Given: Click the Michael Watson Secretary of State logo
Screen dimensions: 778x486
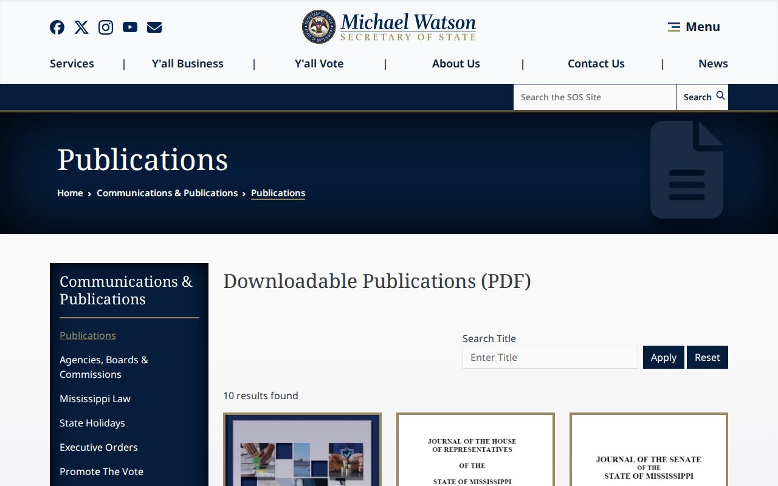Looking at the screenshot, I should tap(389, 27).
